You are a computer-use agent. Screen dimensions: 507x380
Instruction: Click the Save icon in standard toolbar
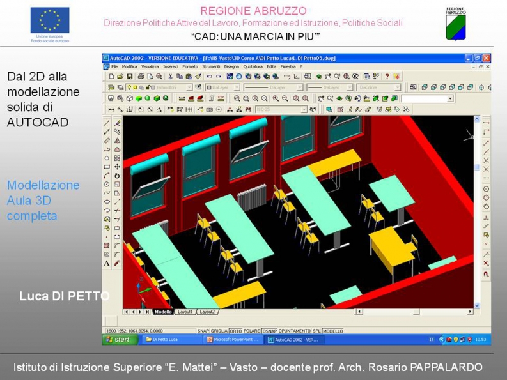click(129, 77)
